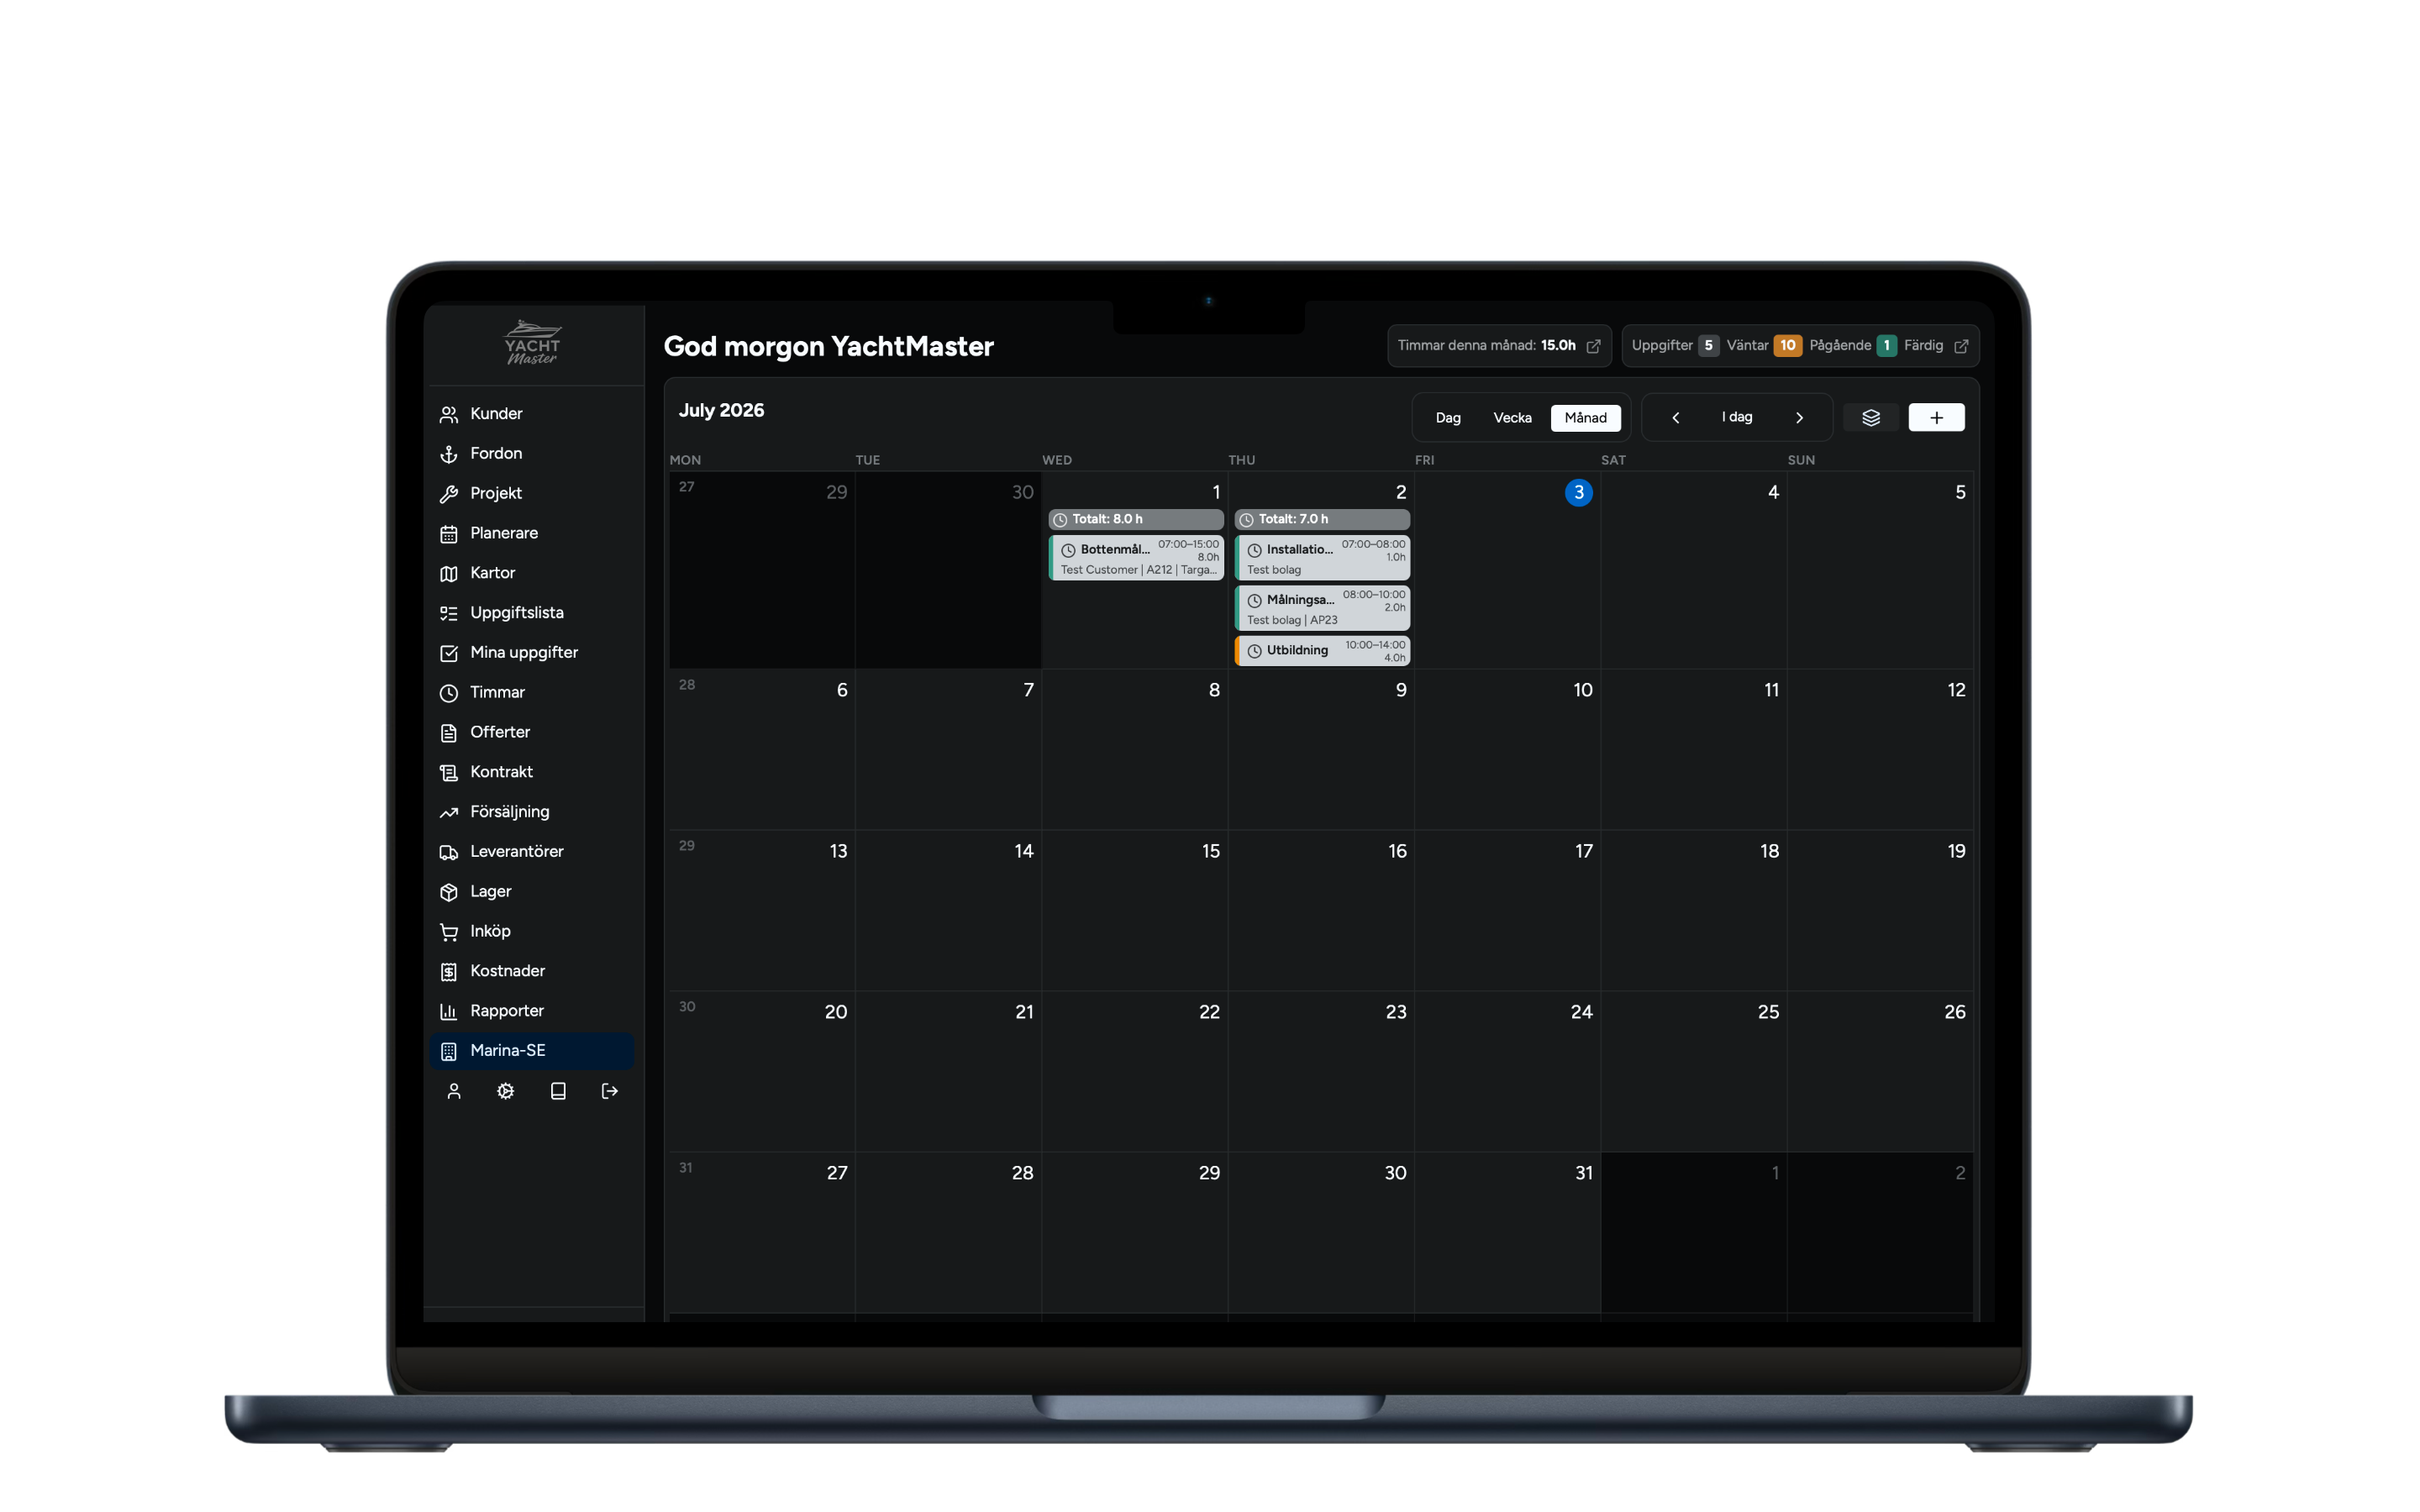Select July 24 calendar cell
Screen dimensions: 2420x1512
pos(1507,1071)
